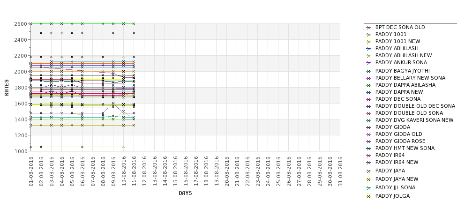Select PADDY DOUBLE OLD DEC SONA entry
Screen dimensions: 457x201
click(415, 106)
